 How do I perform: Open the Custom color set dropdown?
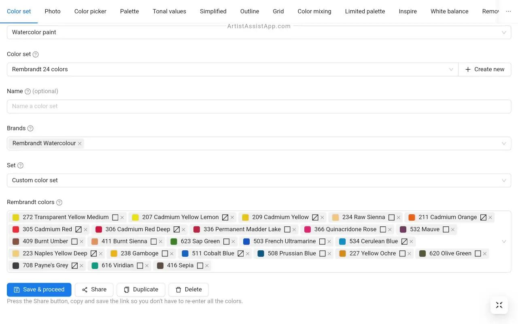tap(259, 180)
